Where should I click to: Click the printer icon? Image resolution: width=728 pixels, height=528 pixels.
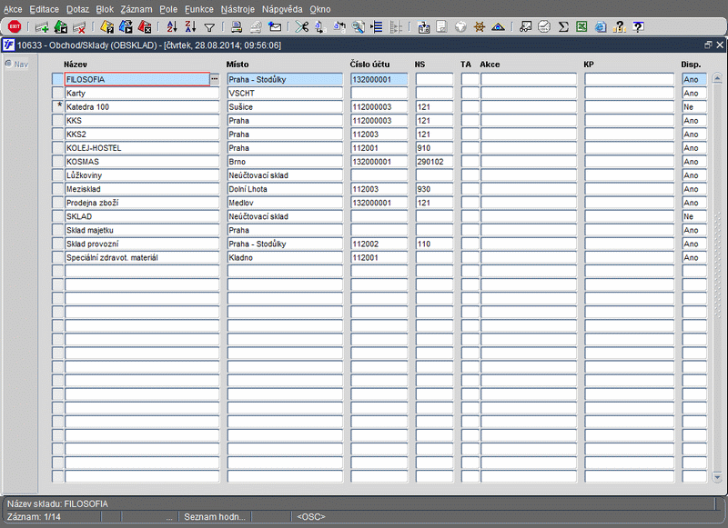237,27
